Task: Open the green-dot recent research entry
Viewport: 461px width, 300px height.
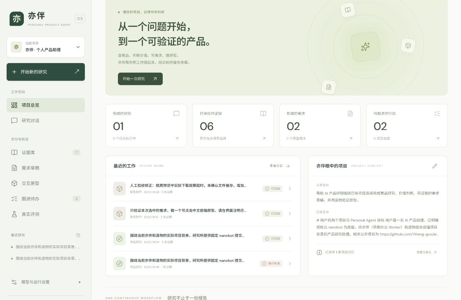Action: pyautogui.click(x=46, y=247)
